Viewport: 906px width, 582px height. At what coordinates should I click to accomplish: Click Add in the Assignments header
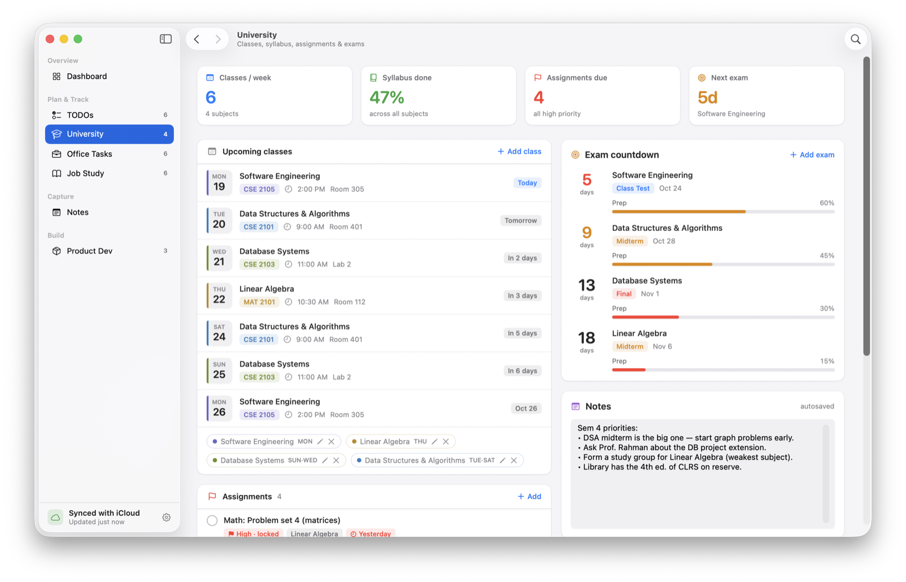click(x=529, y=497)
